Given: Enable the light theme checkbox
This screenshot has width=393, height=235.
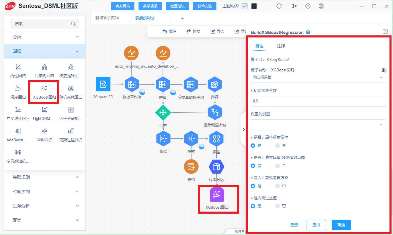Looking at the screenshot, I should click(x=245, y=6).
